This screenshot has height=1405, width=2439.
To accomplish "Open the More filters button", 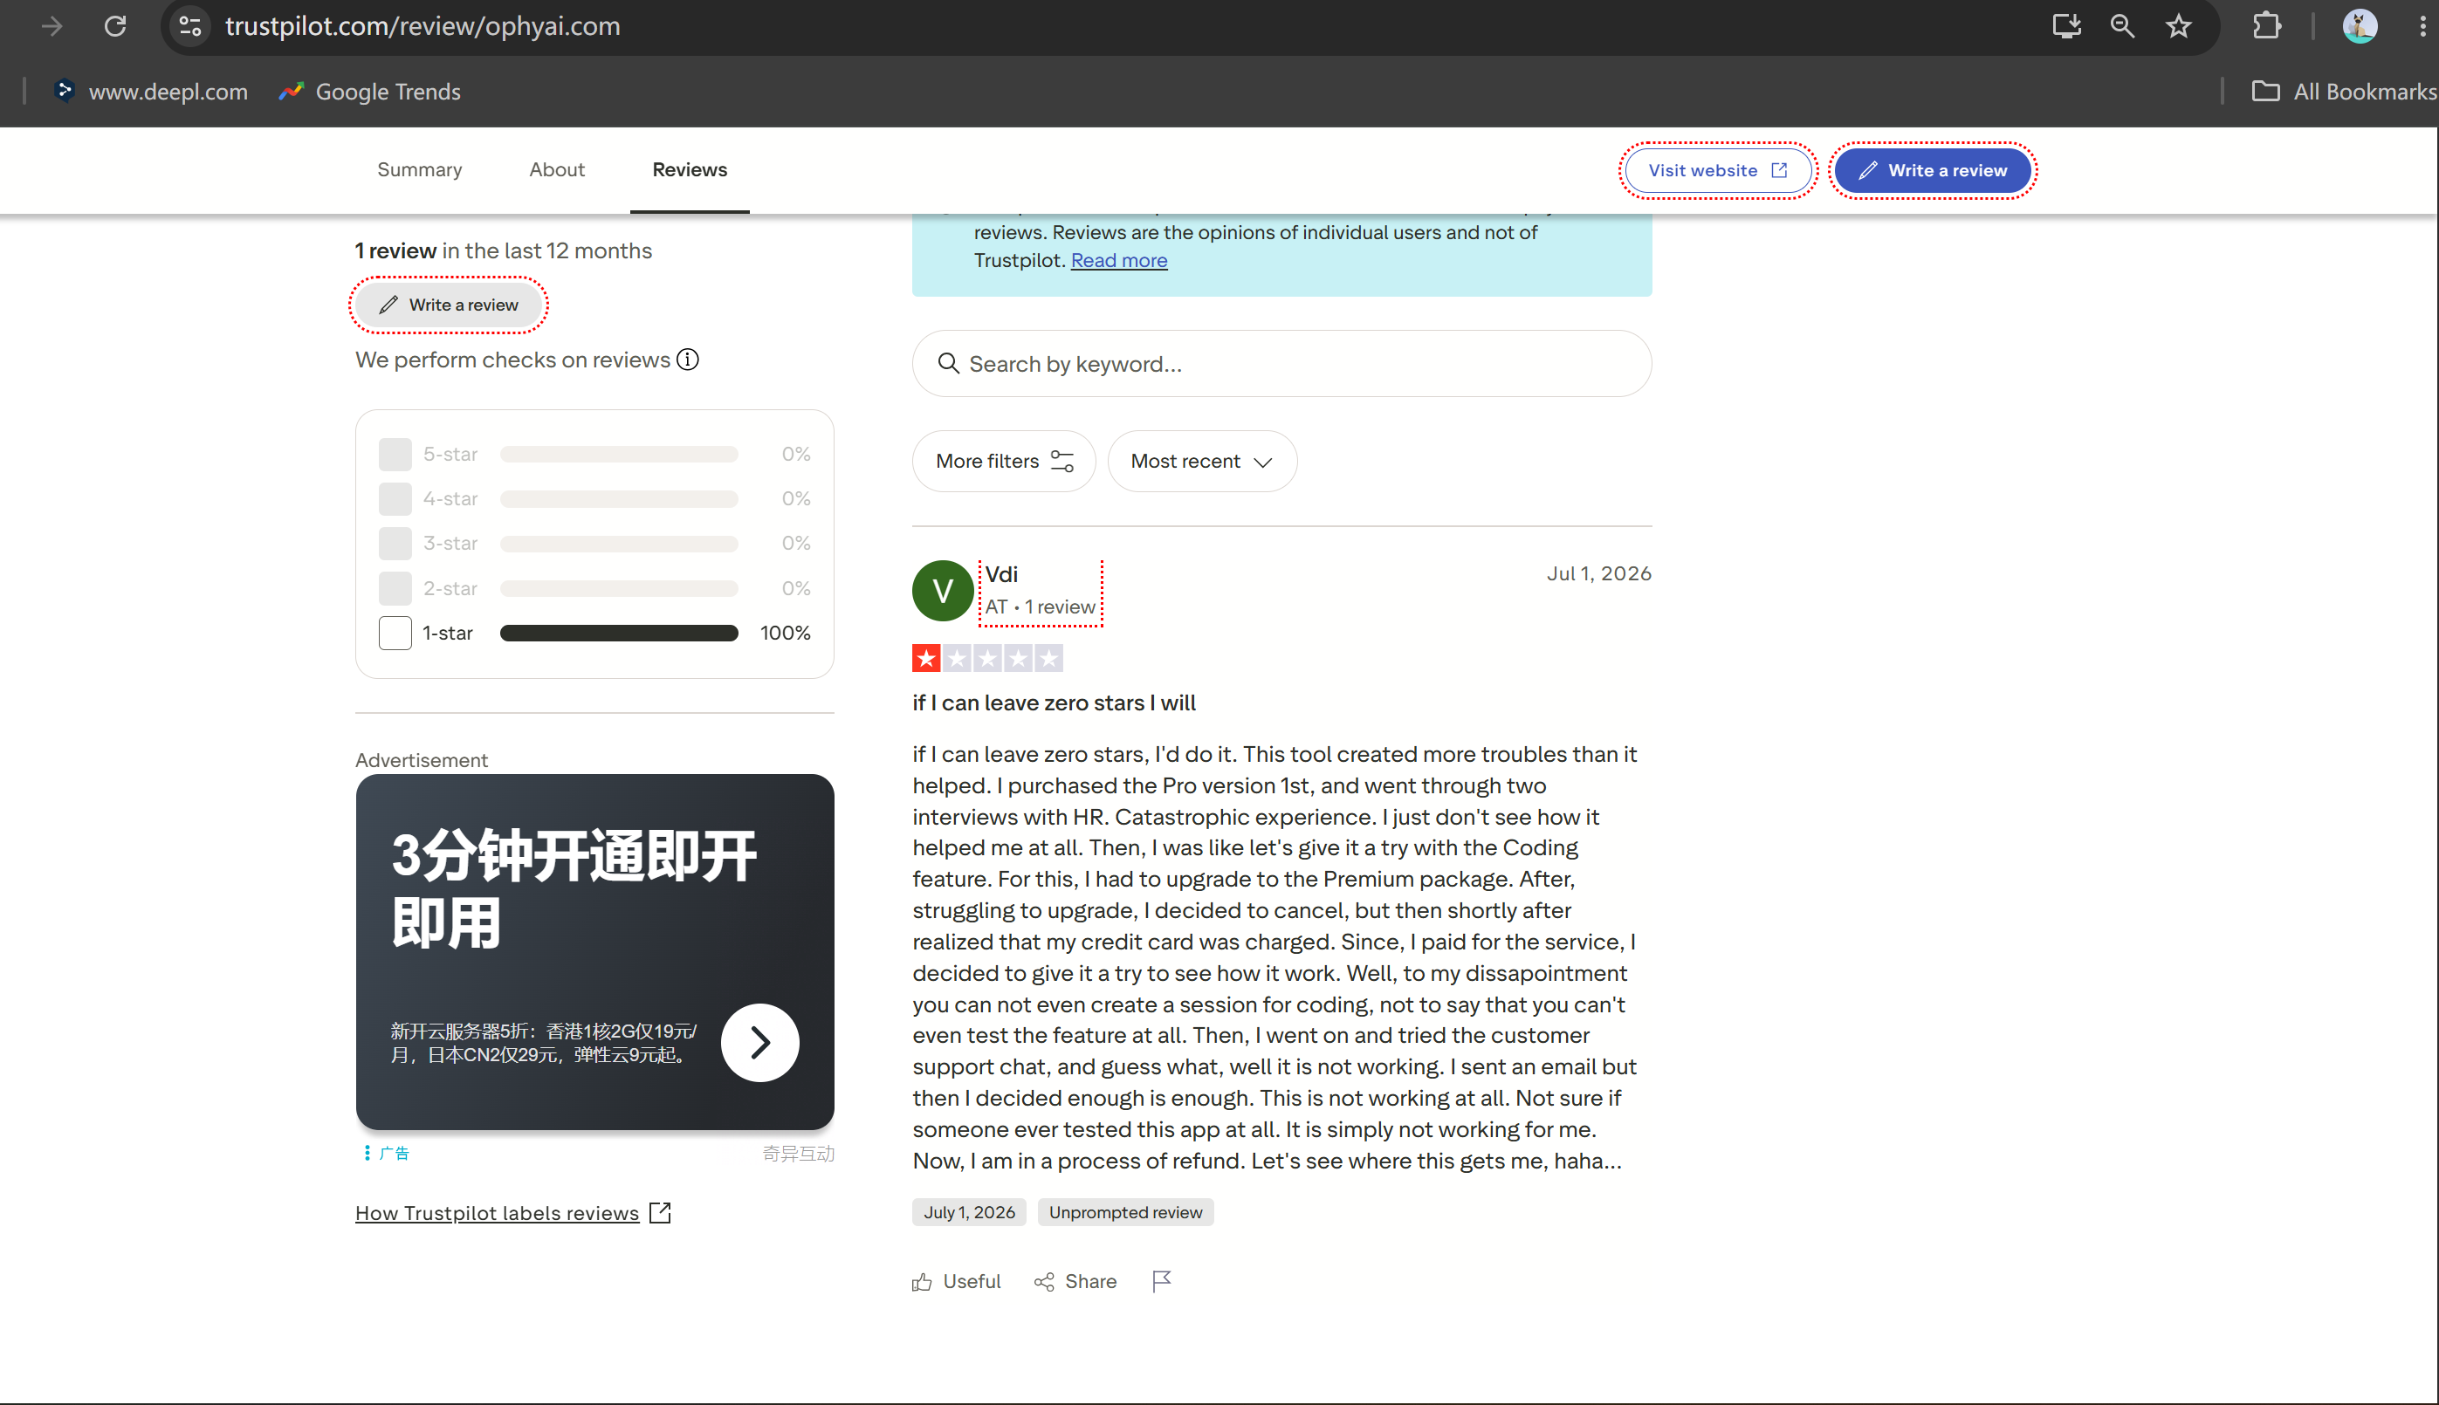I will point(1004,462).
